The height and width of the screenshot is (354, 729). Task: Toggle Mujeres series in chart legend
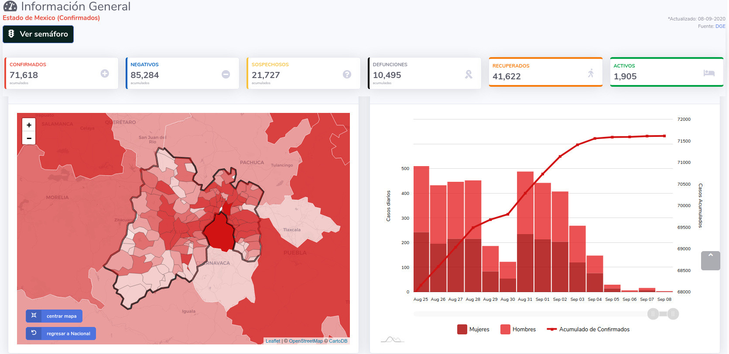point(473,330)
